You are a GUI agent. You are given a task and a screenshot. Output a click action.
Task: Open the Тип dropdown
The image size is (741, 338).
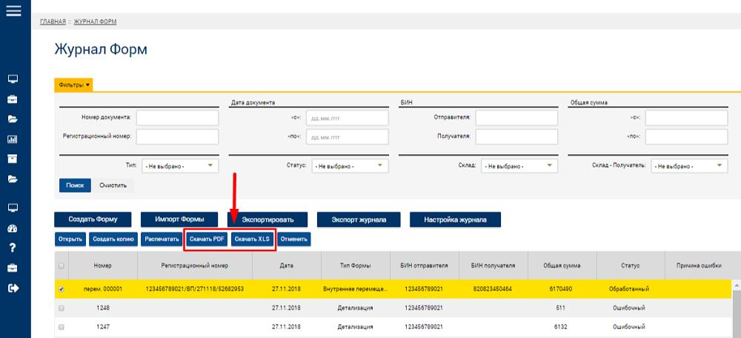[180, 166]
